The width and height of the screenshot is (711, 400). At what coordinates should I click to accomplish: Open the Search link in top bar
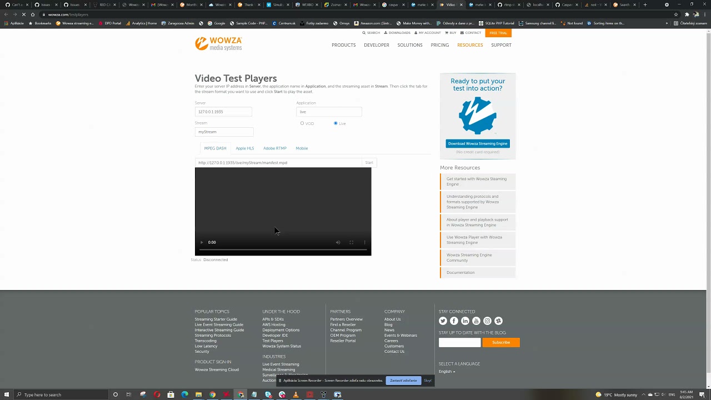372,33
